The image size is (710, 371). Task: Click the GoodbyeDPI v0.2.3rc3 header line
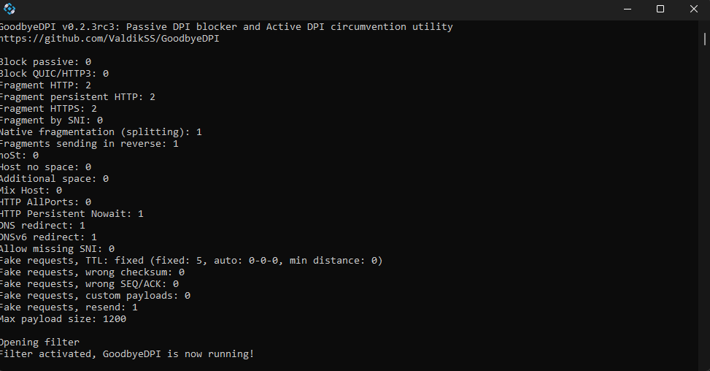(x=226, y=27)
